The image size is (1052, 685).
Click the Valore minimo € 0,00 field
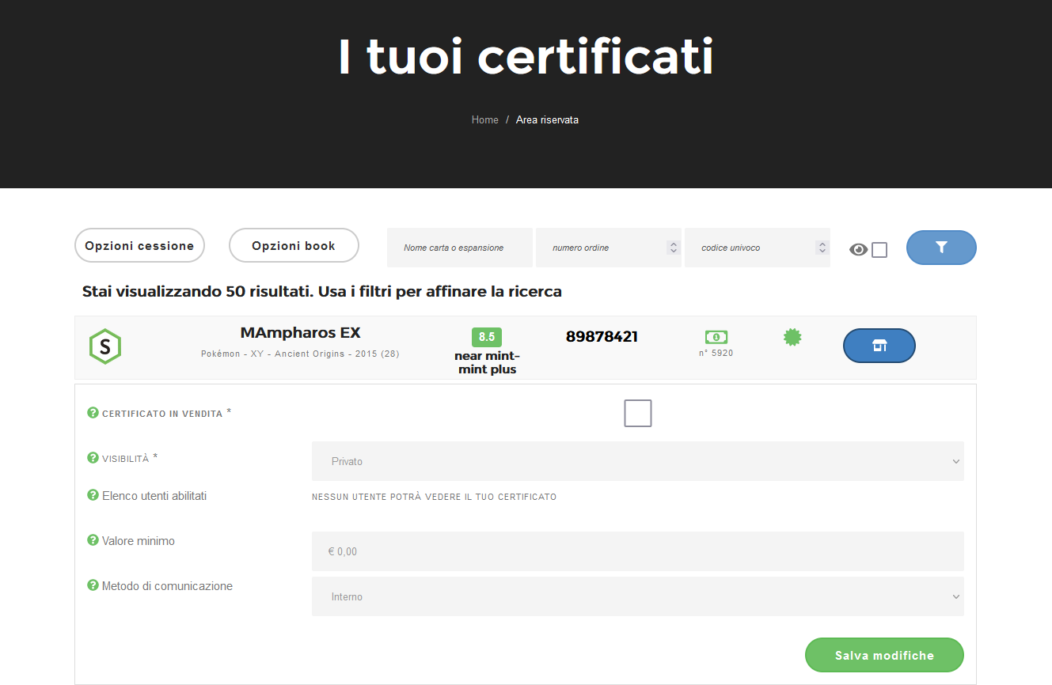638,551
